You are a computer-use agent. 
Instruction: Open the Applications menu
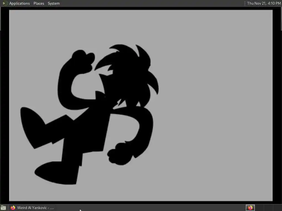(20, 3)
